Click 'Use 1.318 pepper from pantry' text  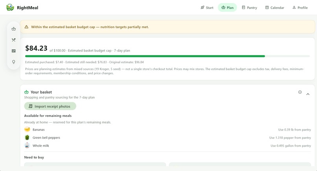tap(290, 138)
